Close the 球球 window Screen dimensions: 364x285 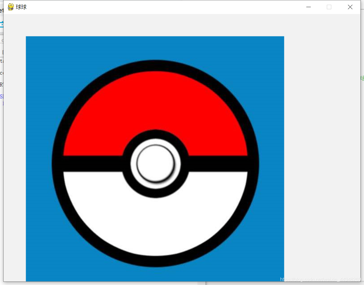pyautogui.click(x=350, y=7)
